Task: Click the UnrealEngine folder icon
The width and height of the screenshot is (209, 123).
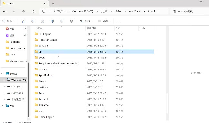Action: (36, 117)
